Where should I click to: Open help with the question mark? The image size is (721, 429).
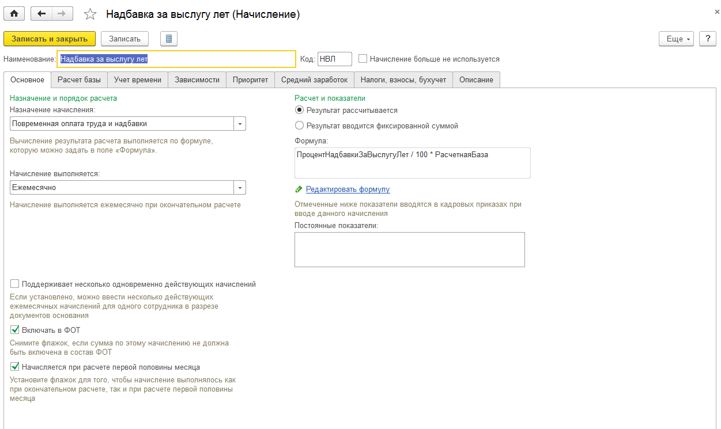707,39
